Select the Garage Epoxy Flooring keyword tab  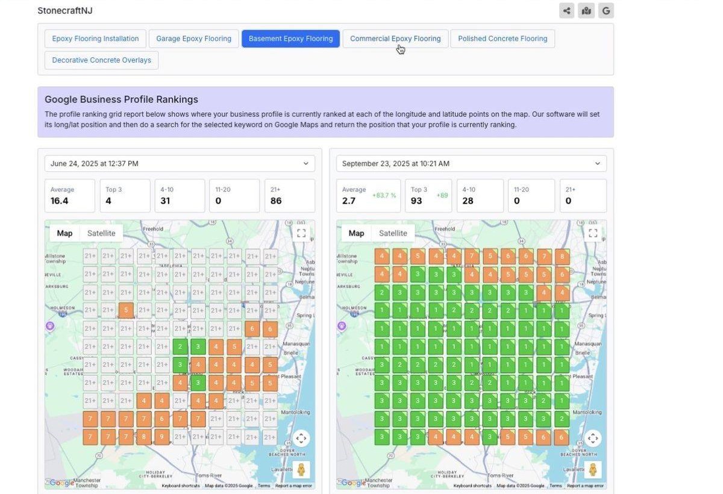point(194,39)
